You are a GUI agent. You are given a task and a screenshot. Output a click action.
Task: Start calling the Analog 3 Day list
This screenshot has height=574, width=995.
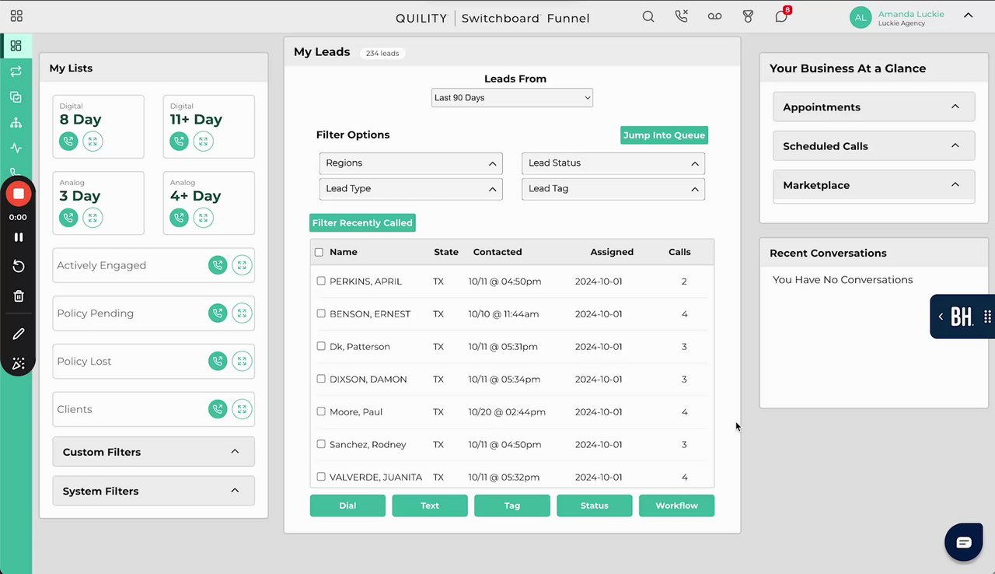click(x=68, y=218)
